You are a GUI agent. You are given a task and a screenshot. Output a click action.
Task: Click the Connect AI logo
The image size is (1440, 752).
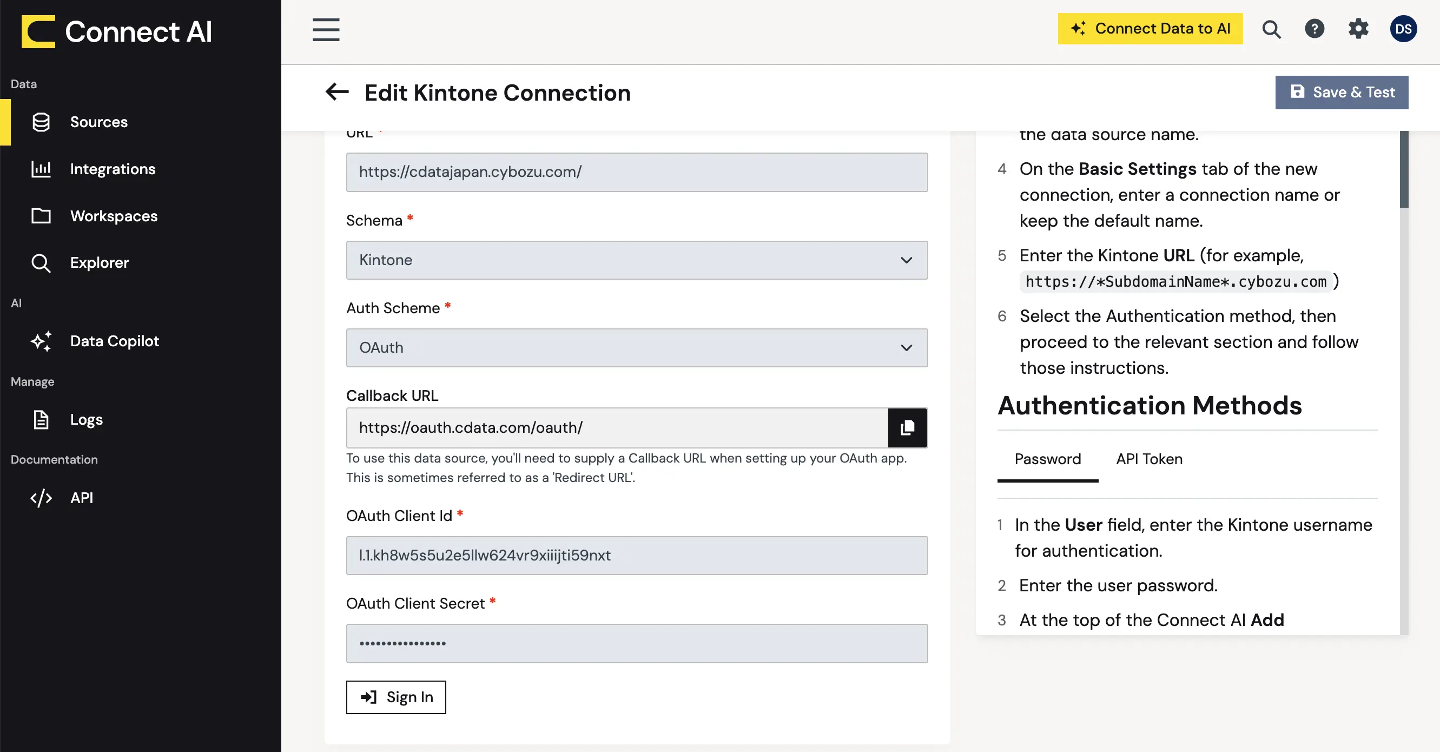tap(116, 31)
